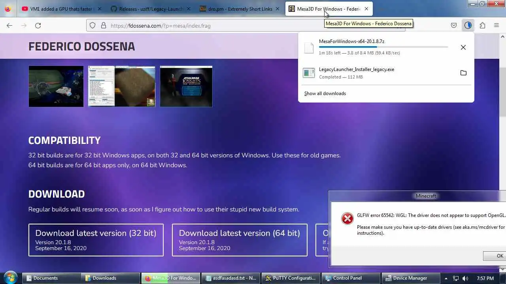Switch to Downloads taskbar window

[111, 278]
